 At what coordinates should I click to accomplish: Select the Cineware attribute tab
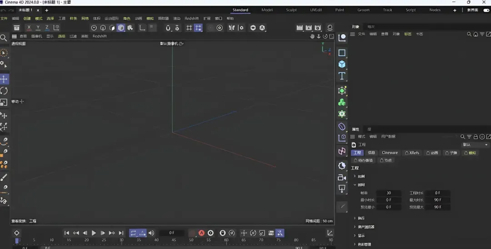pyautogui.click(x=390, y=153)
